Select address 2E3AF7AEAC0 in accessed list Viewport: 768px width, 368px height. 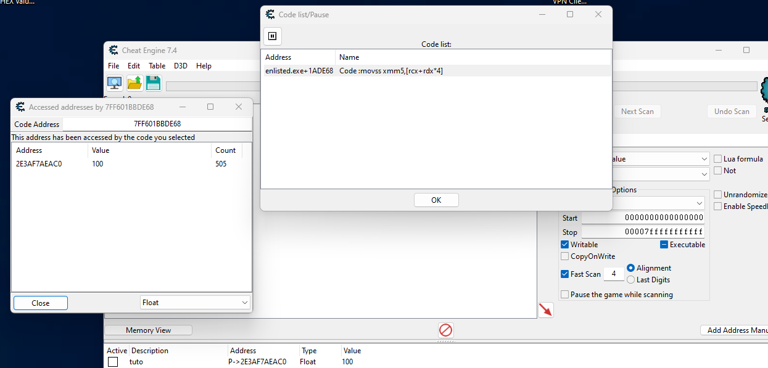[x=39, y=164]
